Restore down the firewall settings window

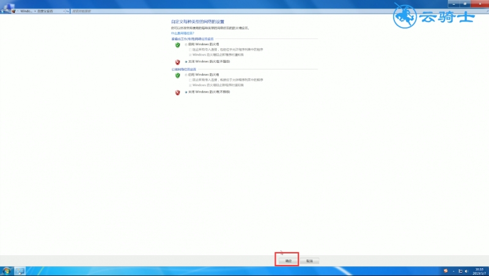click(x=465, y=4)
